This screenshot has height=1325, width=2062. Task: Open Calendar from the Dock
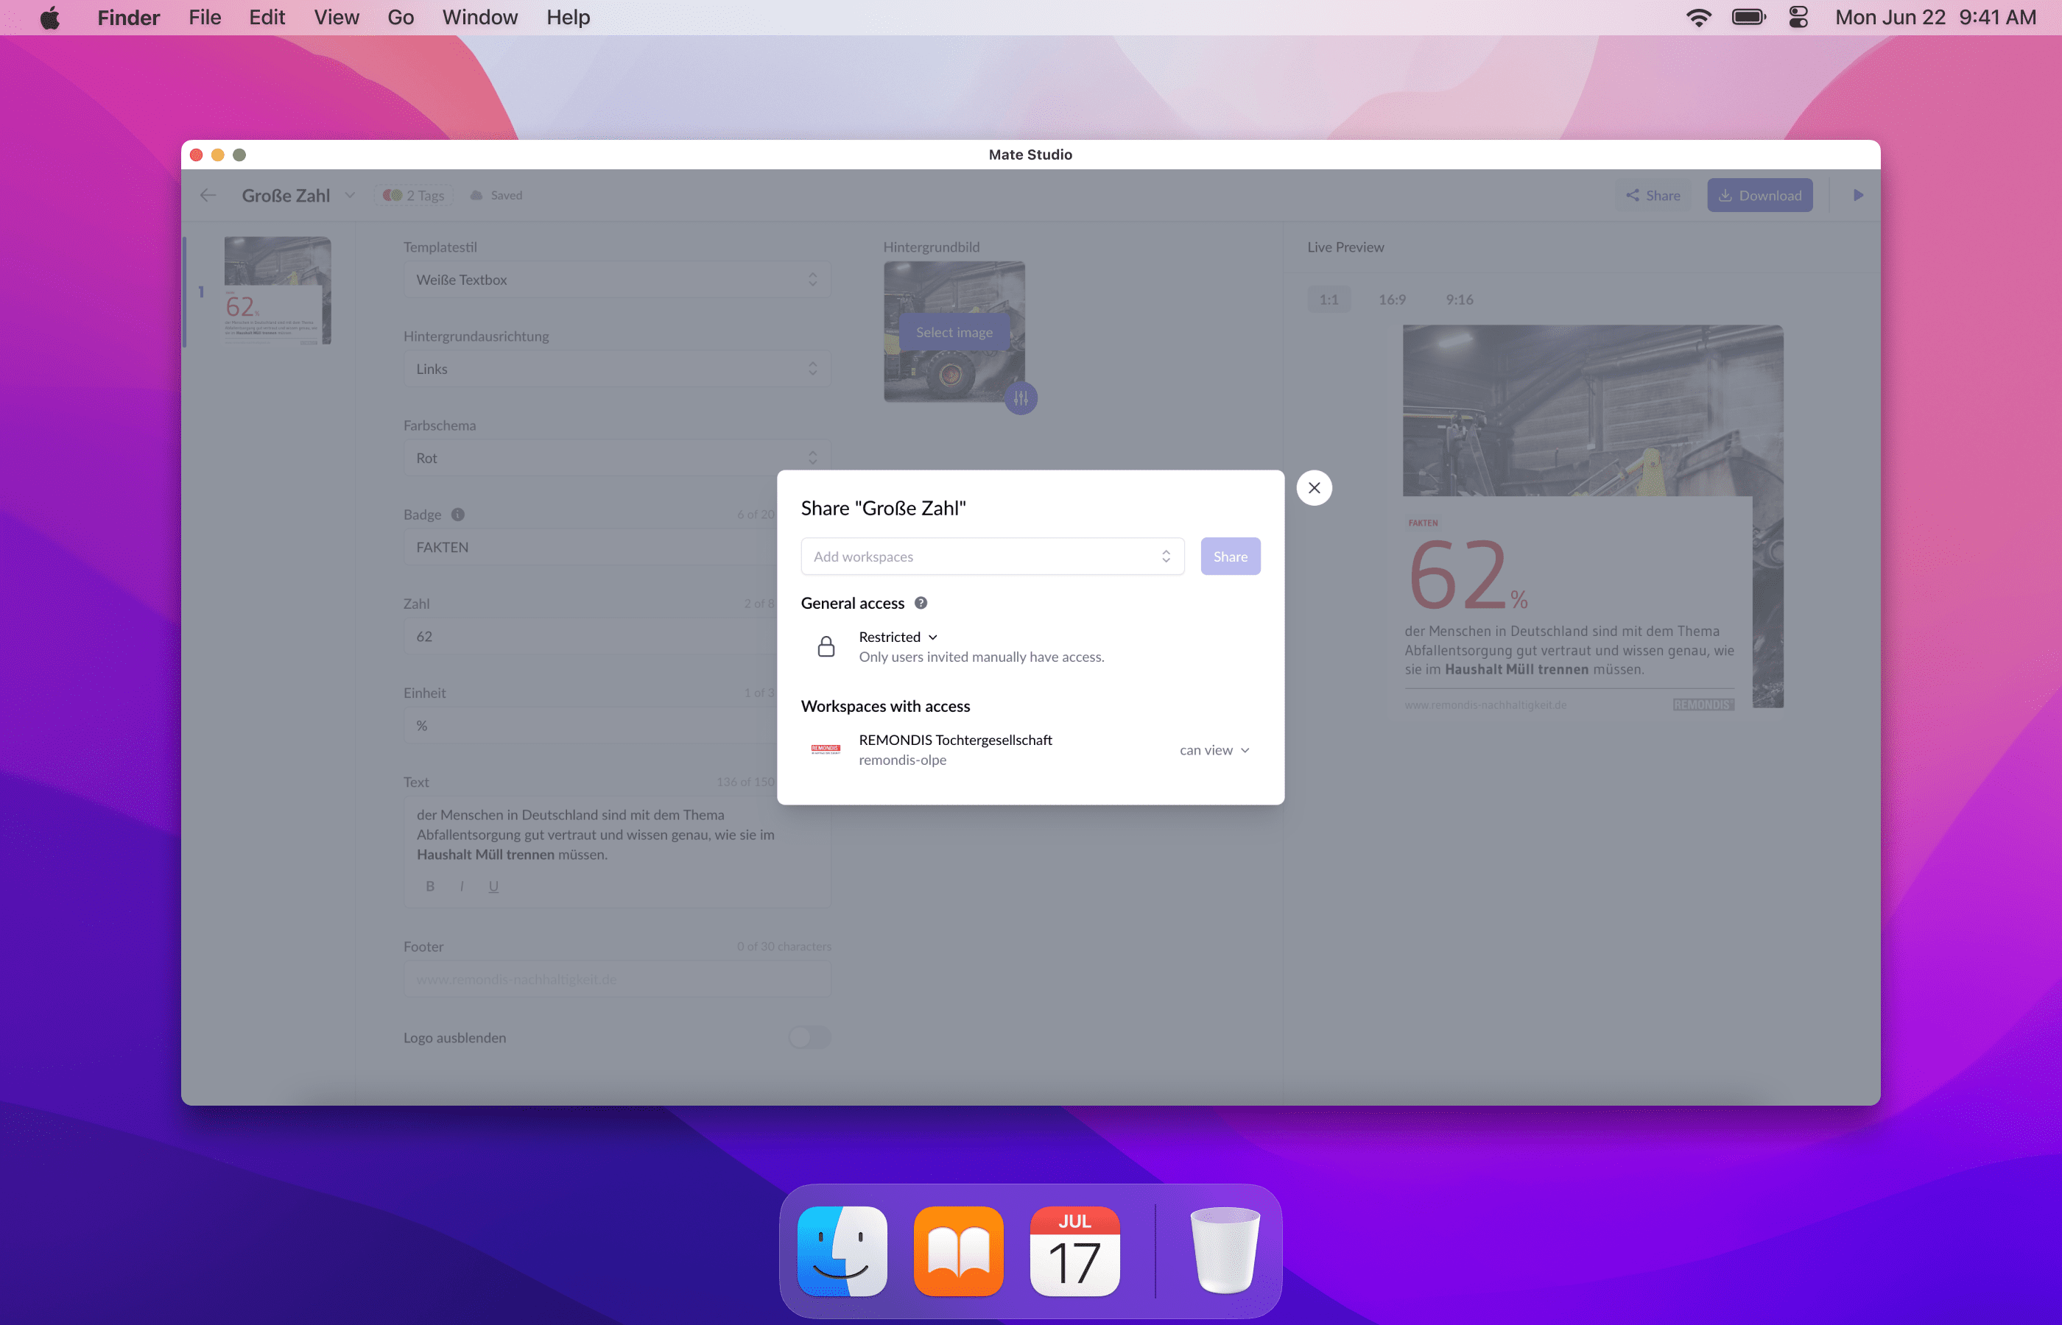tap(1075, 1251)
